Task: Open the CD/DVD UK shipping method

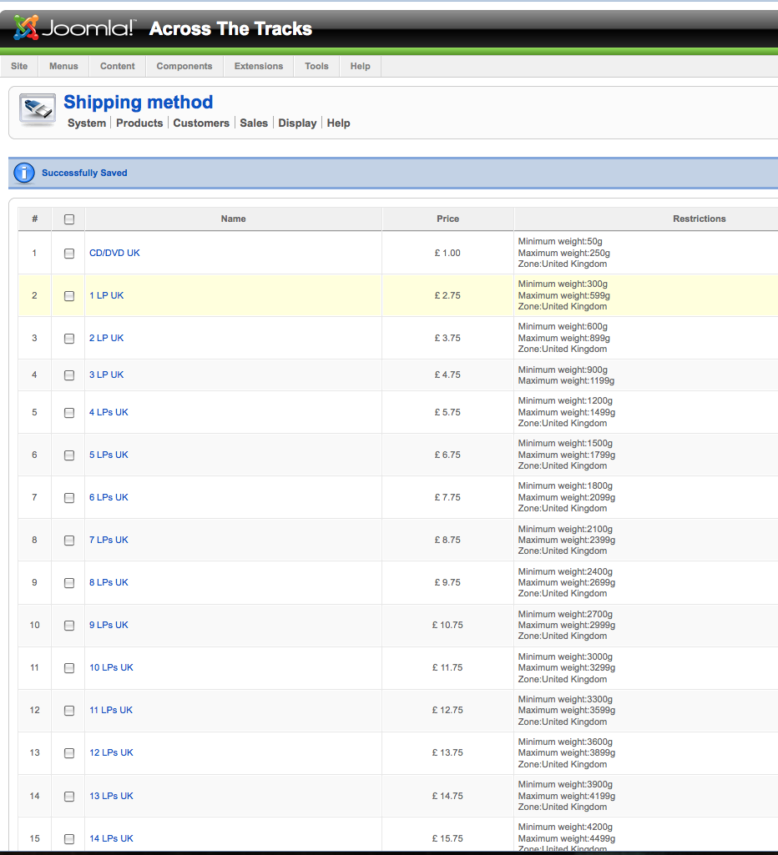Action: (x=114, y=253)
